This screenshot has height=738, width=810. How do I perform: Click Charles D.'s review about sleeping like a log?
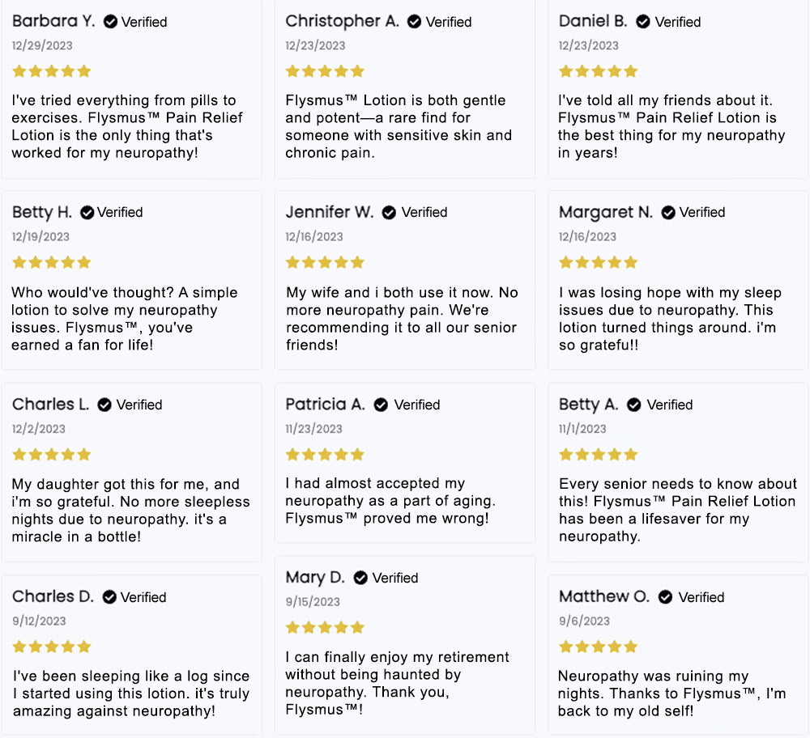pos(131,693)
